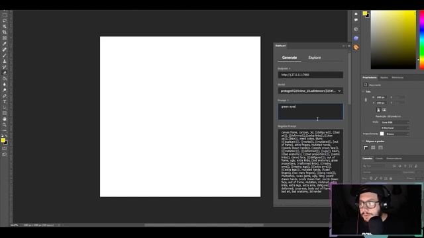Select the Dodge tool
The height and width of the screenshot is (238, 424).
pyautogui.click(x=5, y=90)
